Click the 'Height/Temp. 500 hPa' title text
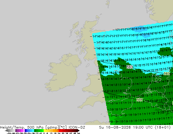This screenshot has height=134, width=173. click(x=21, y=127)
